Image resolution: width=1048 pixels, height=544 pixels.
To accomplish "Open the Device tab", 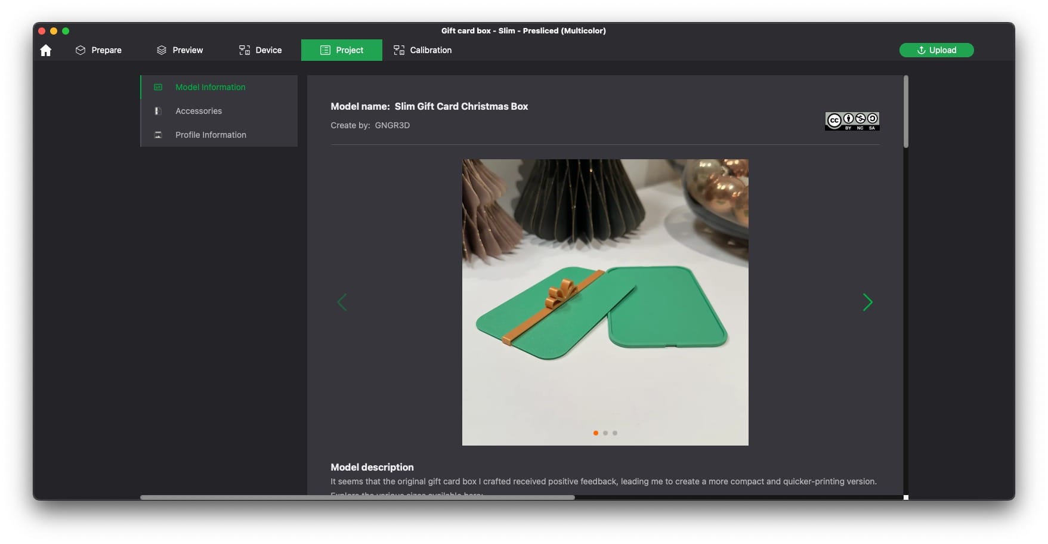I will pos(260,50).
